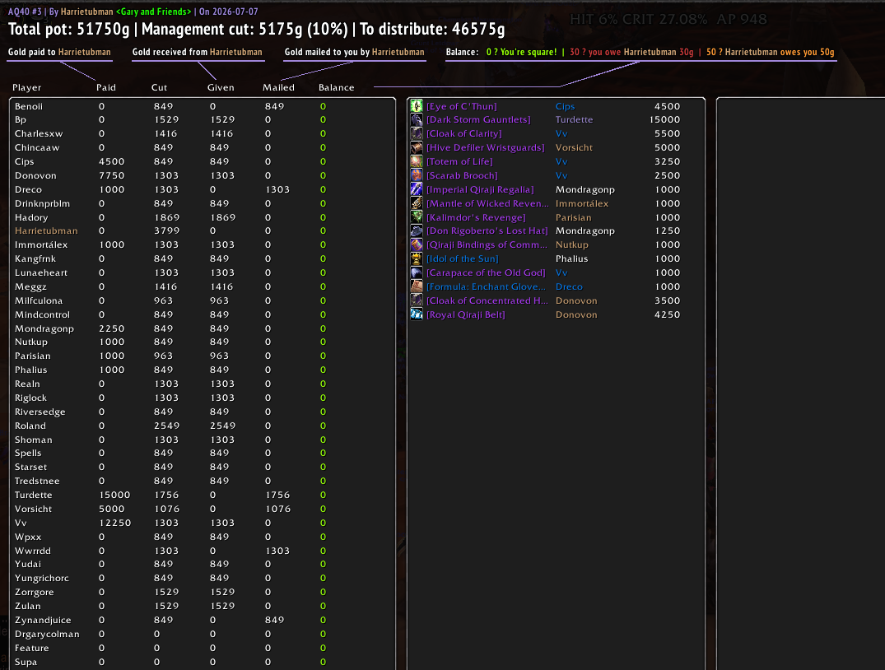Click buyer Turdette beside Dark Storm Gauntlets

pos(574,119)
